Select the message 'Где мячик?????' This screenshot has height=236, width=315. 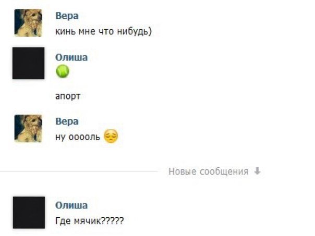pyautogui.click(x=89, y=220)
